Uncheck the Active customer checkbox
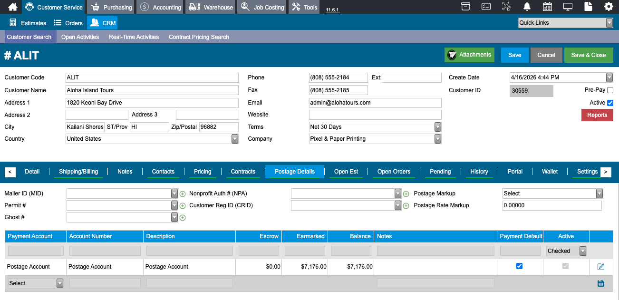The width and height of the screenshot is (619, 300). (610, 103)
